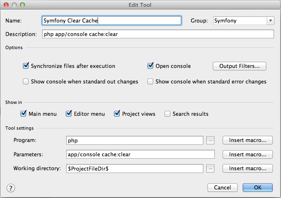Image resolution: width=281 pixels, height=198 pixels.
Task: Insert macro for Program field
Action: pyautogui.click(x=248, y=140)
